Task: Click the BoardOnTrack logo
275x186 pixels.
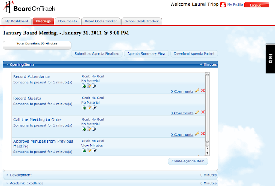Action: pos(29,7)
